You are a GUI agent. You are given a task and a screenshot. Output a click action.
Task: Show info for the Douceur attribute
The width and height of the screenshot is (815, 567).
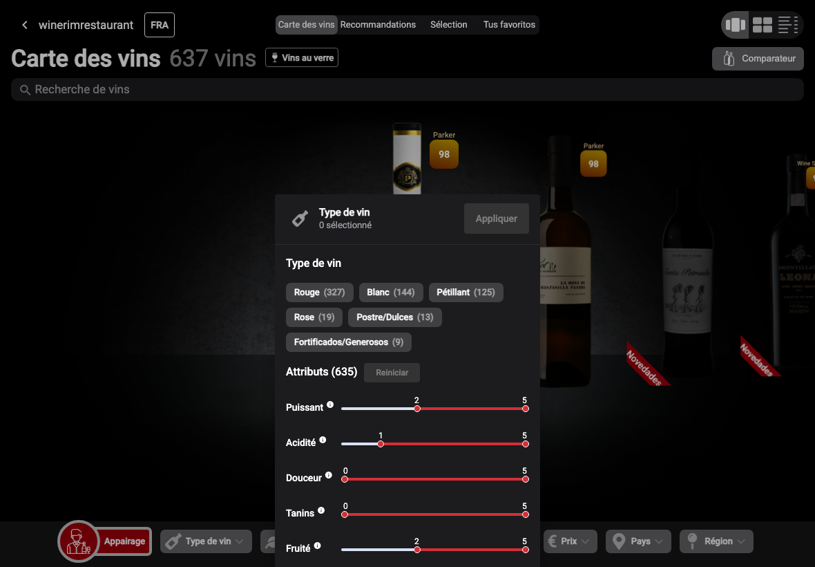click(x=329, y=475)
